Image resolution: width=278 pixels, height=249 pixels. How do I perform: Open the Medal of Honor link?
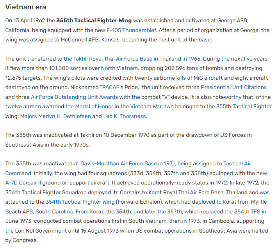(94, 106)
